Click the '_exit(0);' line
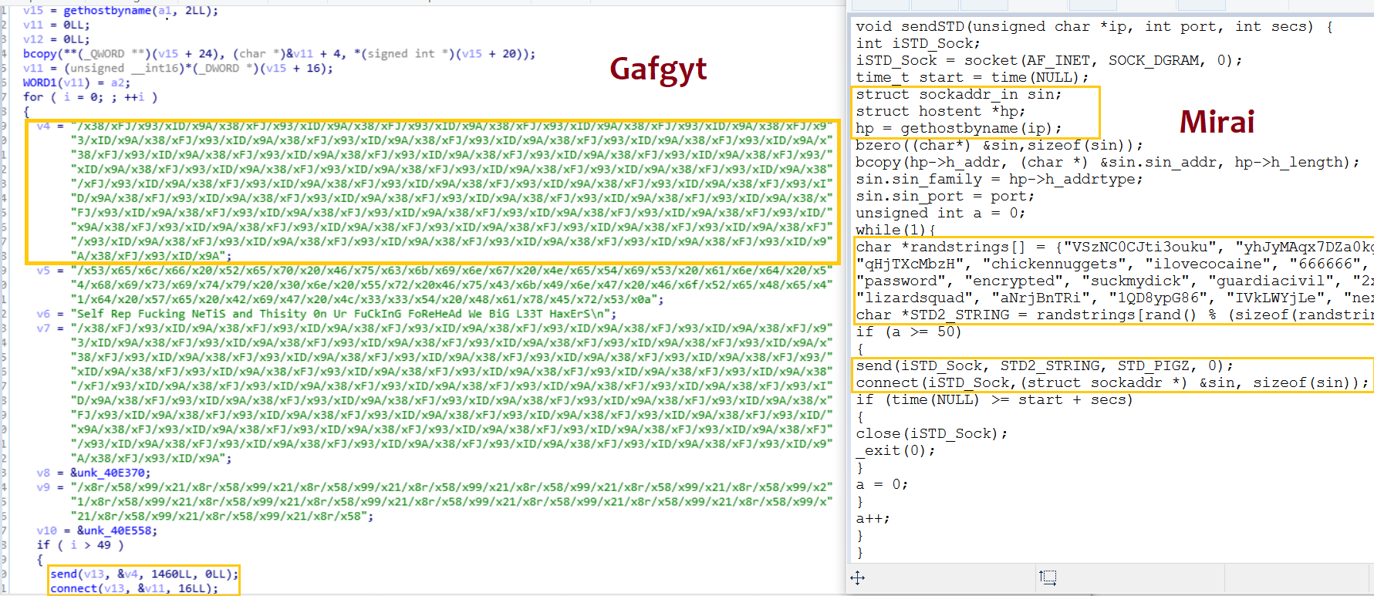 [896, 450]
